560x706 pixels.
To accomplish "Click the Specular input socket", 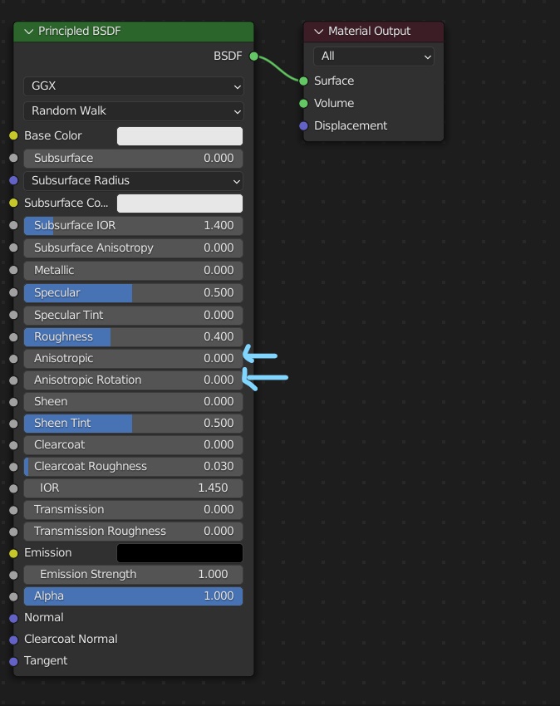I will (x=13, y=292).
